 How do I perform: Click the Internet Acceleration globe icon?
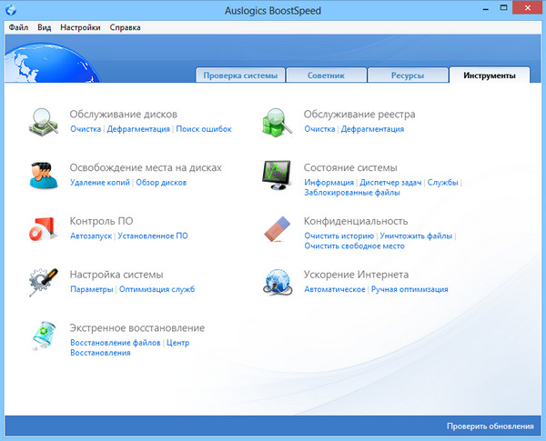(278, 281)
